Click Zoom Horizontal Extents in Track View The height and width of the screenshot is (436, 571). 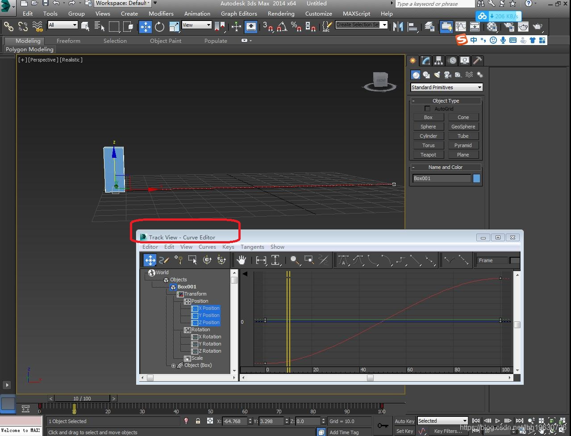261,260
